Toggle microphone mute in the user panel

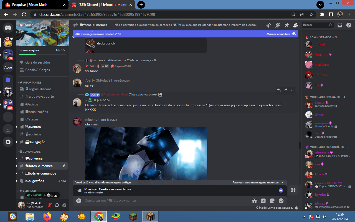[50, 205]
